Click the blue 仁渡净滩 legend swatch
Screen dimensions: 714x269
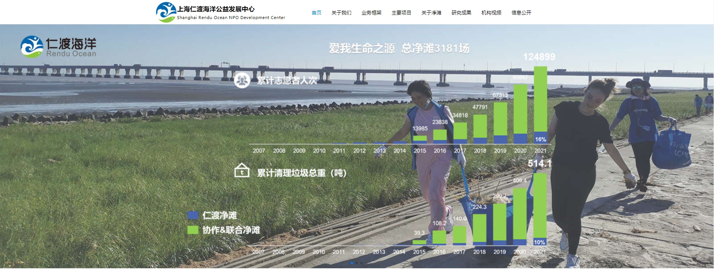tap(193, 215)
